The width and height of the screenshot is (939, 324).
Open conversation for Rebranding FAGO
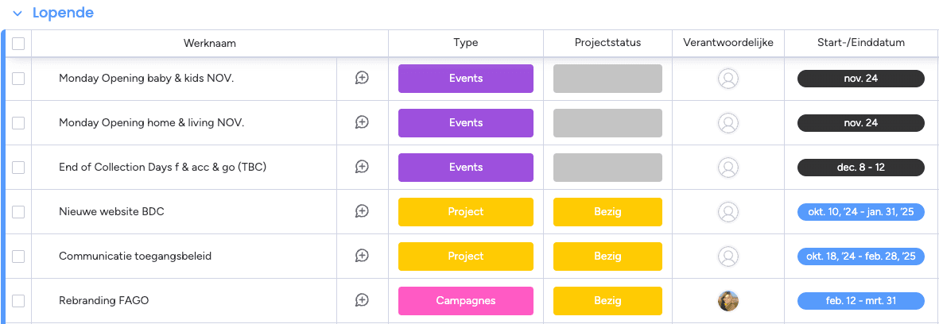(362, 300)
